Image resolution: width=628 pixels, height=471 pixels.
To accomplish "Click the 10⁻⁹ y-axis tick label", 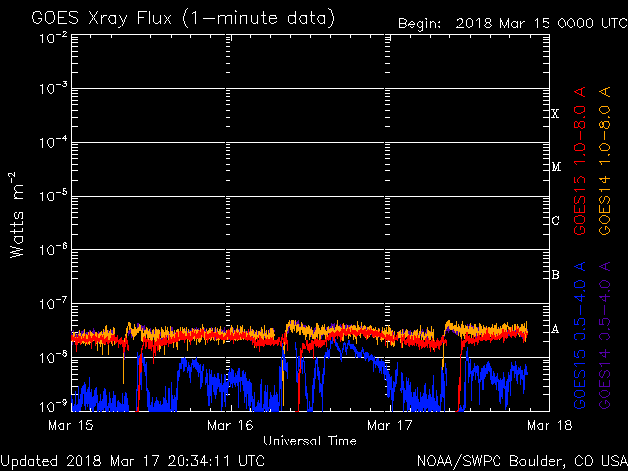I will point(54,406).
